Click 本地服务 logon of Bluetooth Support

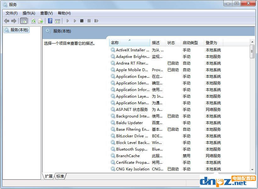point(213,149)
